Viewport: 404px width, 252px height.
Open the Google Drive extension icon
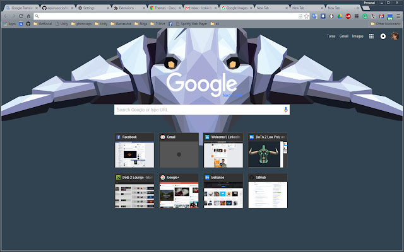340,16
